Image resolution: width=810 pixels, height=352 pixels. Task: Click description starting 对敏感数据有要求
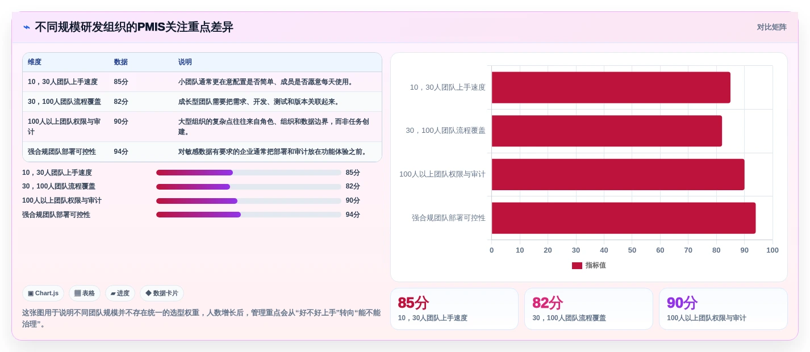coord(273,152)
